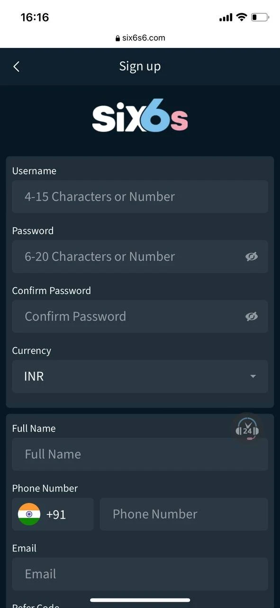Tap the padlock icon near six6s.com

pyautogui.click(x=117, y=38)
